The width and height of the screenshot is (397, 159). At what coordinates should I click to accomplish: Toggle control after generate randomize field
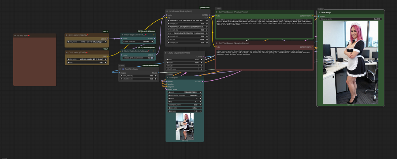click(x=185, y=95)
